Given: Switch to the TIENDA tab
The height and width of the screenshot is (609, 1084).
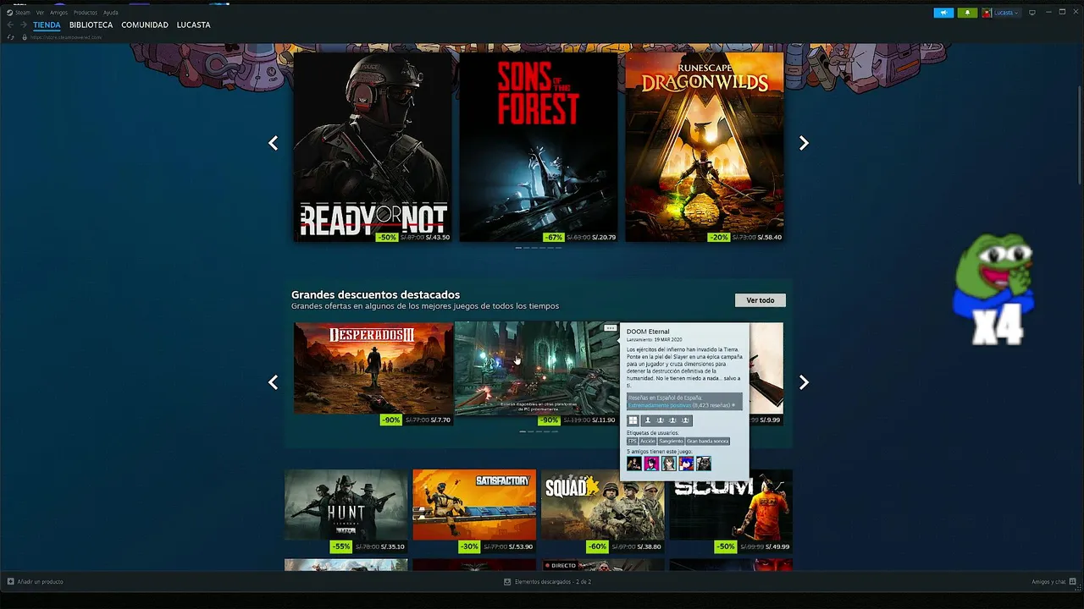Looking at the screenshot, I should 47,25.
